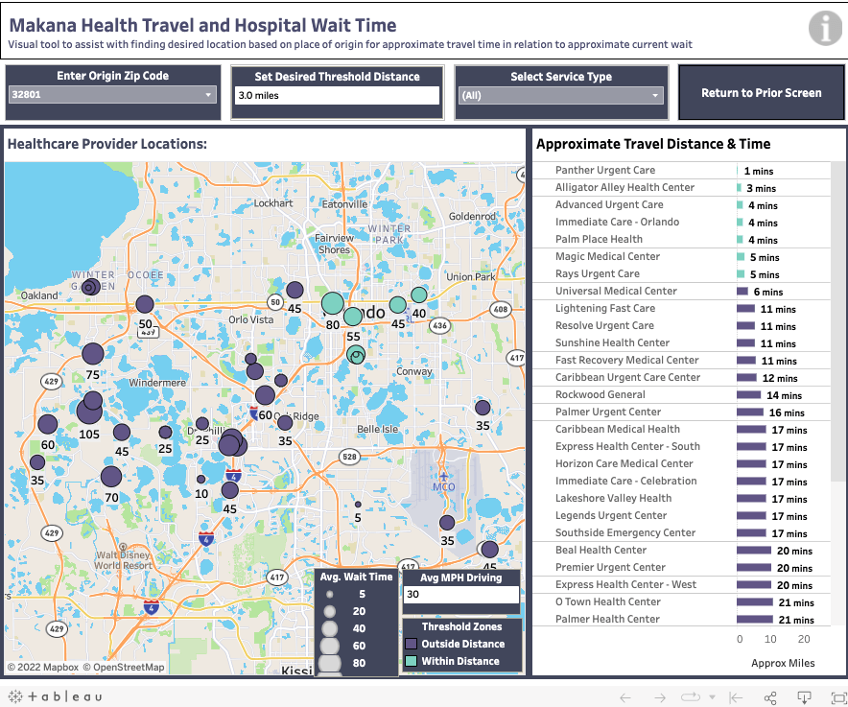Click the Rockwood General 14 mins bar
Viewport: 848px width, 707px height.
click(748, 395)
